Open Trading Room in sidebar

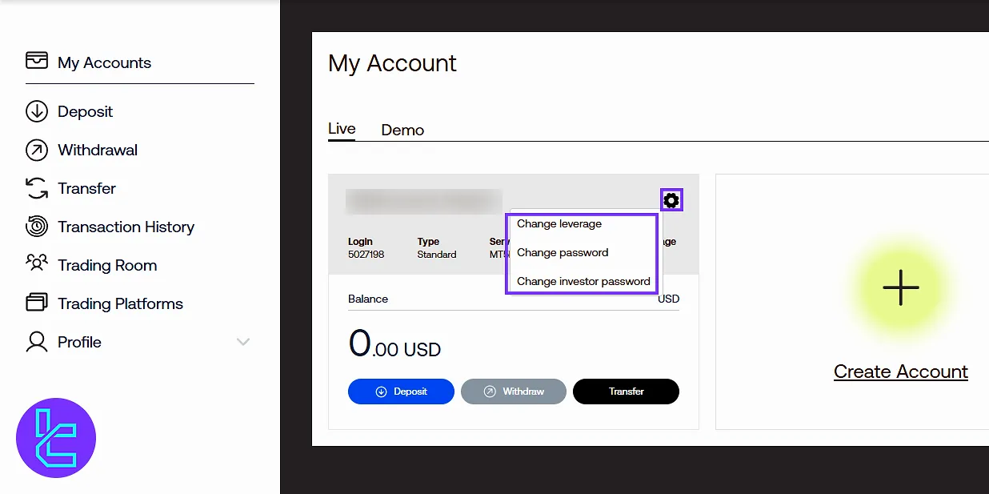click(107, 265)
